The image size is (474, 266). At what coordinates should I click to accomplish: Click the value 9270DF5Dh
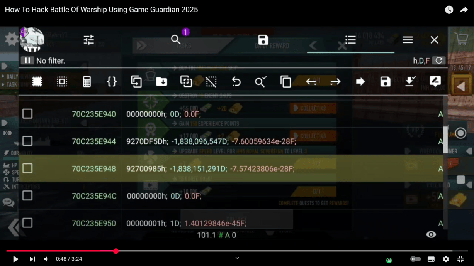[x=147, y=141]
